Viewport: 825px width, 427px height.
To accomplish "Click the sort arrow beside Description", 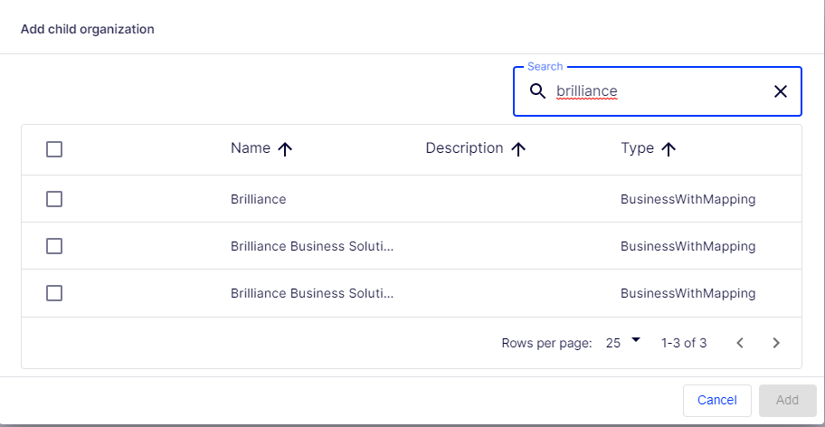I will click(518, 149).
